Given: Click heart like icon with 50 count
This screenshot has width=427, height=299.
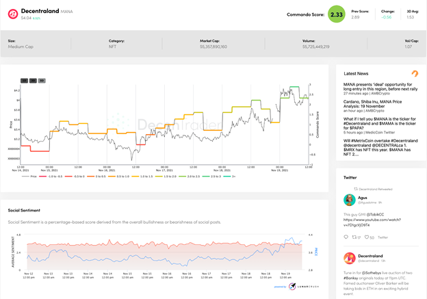Looking at the screenshot, I should point(367,237).
